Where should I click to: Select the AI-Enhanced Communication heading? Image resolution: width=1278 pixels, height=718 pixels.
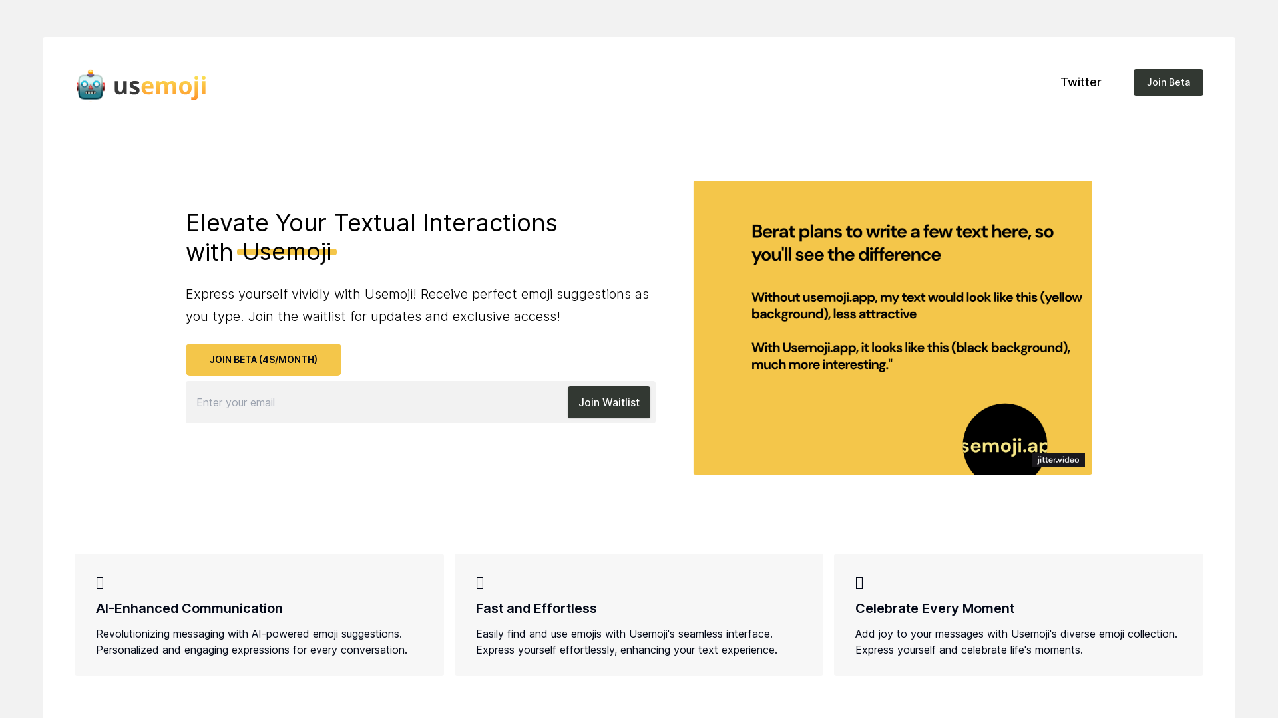[x=189, y=608]
